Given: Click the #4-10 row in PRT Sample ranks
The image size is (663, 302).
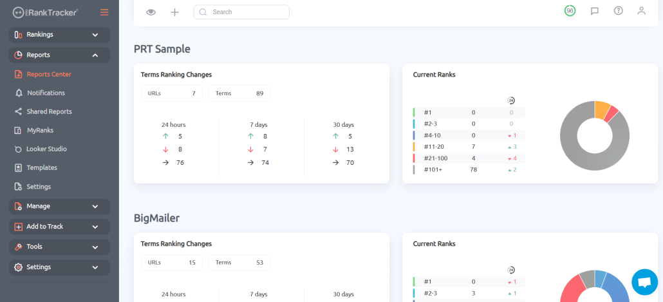Looking at the screenshot, I should [469, 135].
